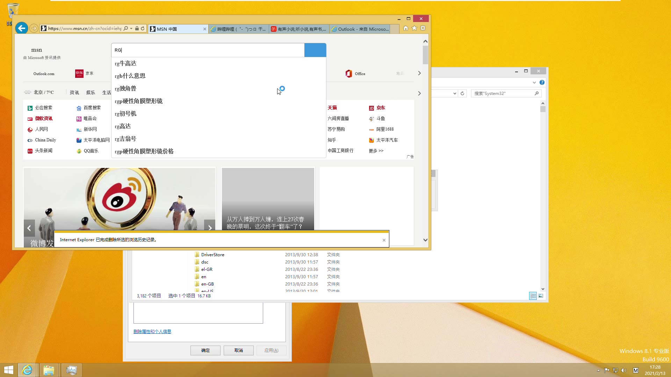
Task: Click the IE forward arrow button
Action: pos(34,28)
